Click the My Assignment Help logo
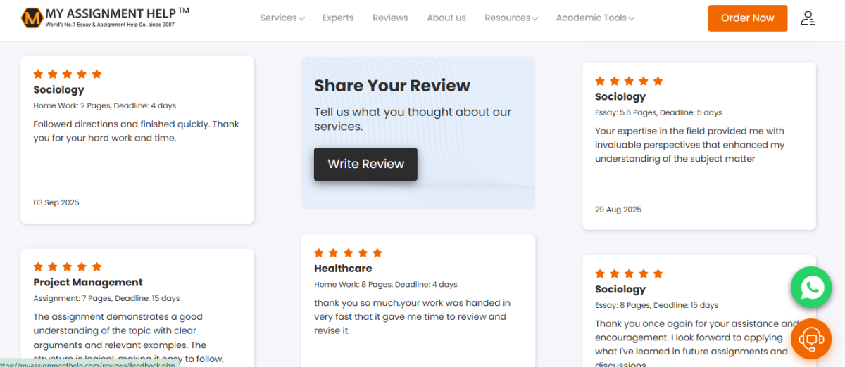The width and height of the screenshot is (845, 367). [105, 18]
